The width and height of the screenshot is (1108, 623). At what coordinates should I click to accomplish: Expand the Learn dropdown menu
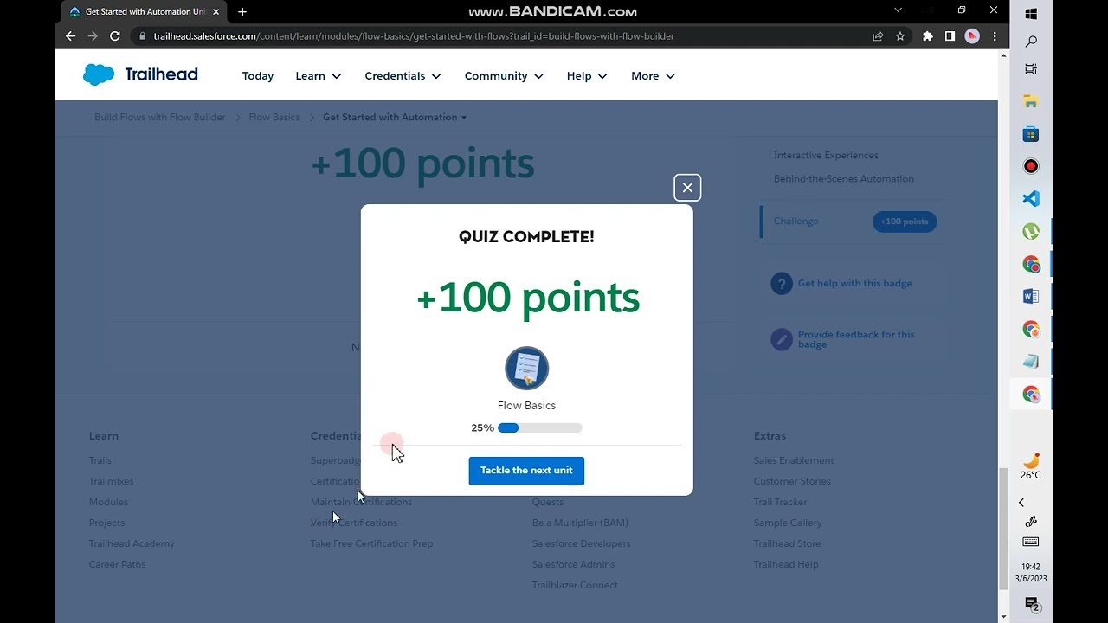[x=319, y=76]
